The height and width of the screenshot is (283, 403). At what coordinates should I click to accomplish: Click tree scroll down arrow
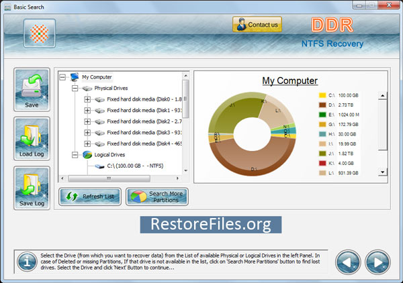pos(185,170)
